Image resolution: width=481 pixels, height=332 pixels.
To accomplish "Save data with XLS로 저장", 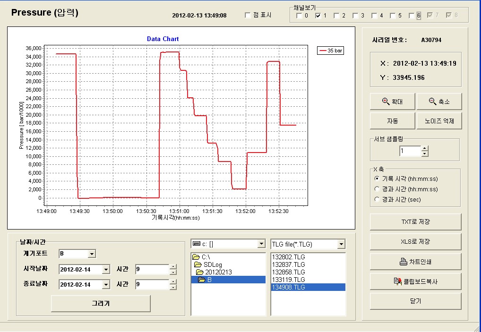I will (415, 242).
